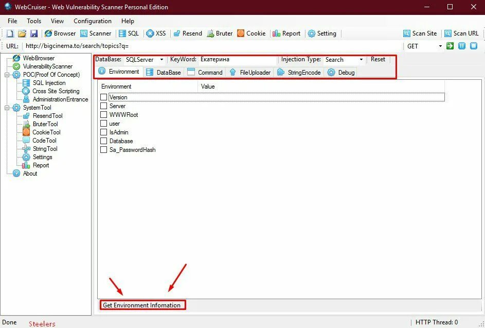The width and height of the screenshot is (485, 328).
Task: Switch to the Command tab
Action: pyautogui.click(x=205, y=73)
